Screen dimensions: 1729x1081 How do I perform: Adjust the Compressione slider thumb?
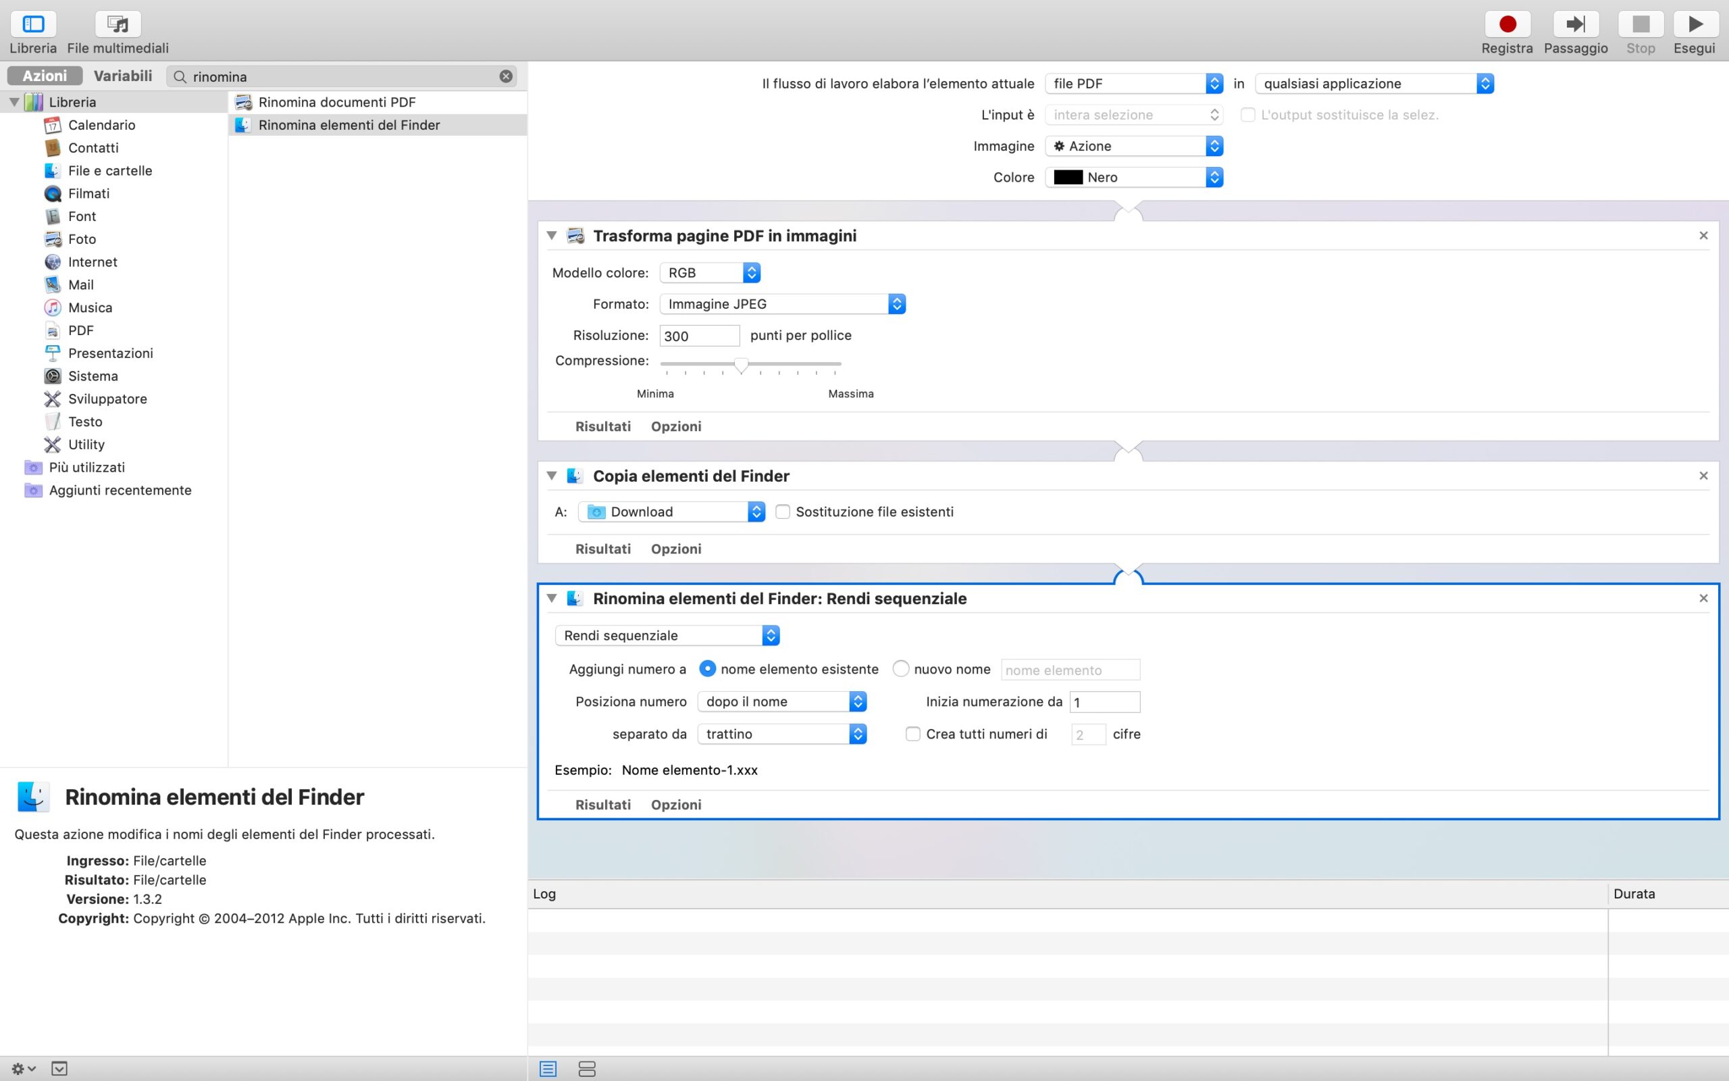[742, 366]
